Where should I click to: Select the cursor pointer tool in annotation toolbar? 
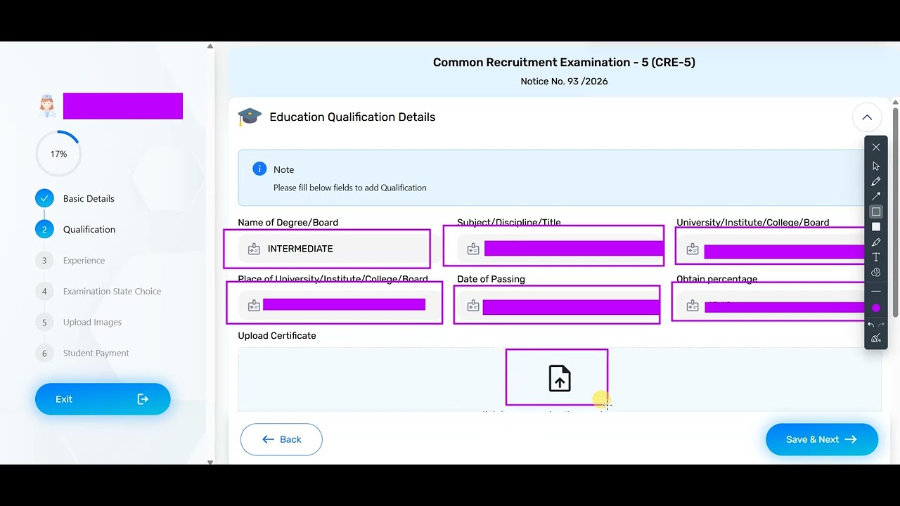pyautogui.click(x=876, y=167)
